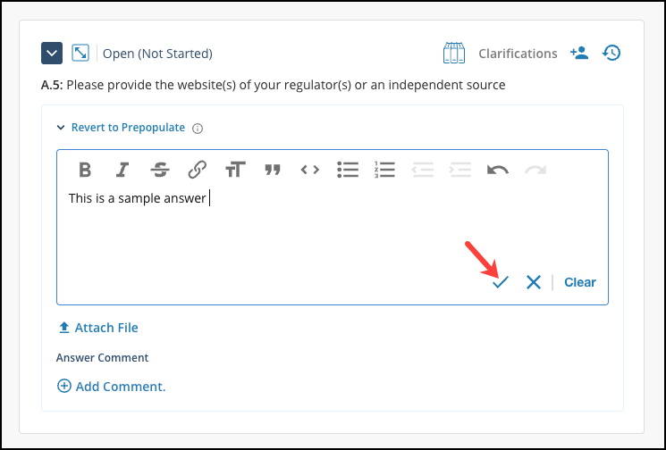Insert a block quote
Viewport: 666px width, 450px height.
click(273, 170)
